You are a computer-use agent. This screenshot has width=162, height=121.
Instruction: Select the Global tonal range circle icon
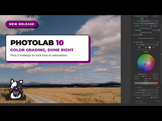coord(139,47)
